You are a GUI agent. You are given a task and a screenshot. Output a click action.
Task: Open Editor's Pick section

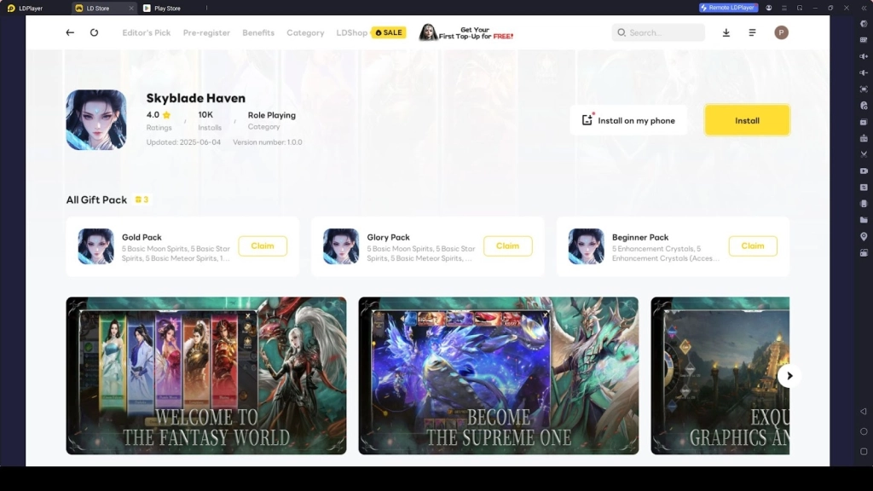(x=147, y=32)
